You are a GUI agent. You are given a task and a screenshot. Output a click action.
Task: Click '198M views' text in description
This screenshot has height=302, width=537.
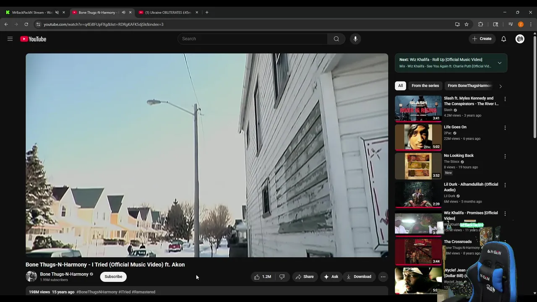pos(39,292)
